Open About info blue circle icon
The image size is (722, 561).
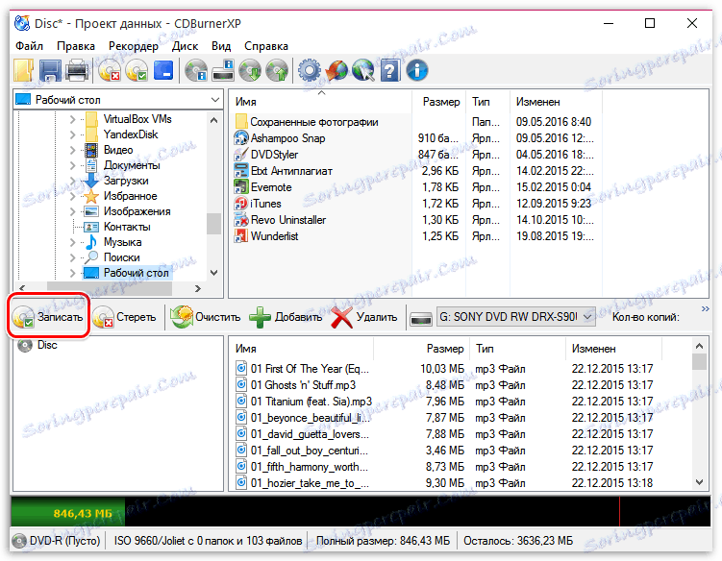[x=416, y=70]
